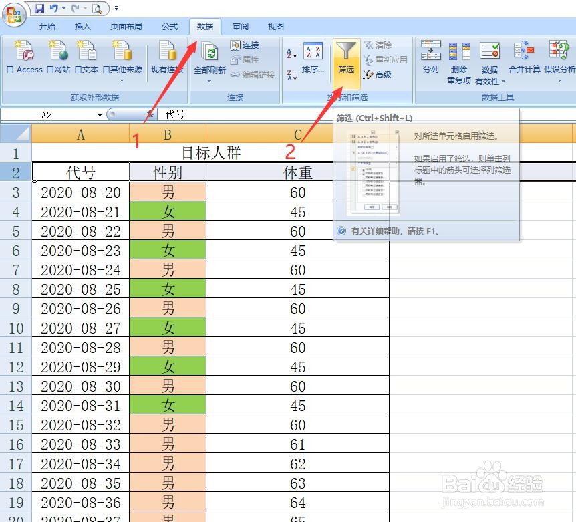Switch to the 开始 ribbon tab
Image resolution: width=576 pixels, height=522 pixels.
point(47,27)
